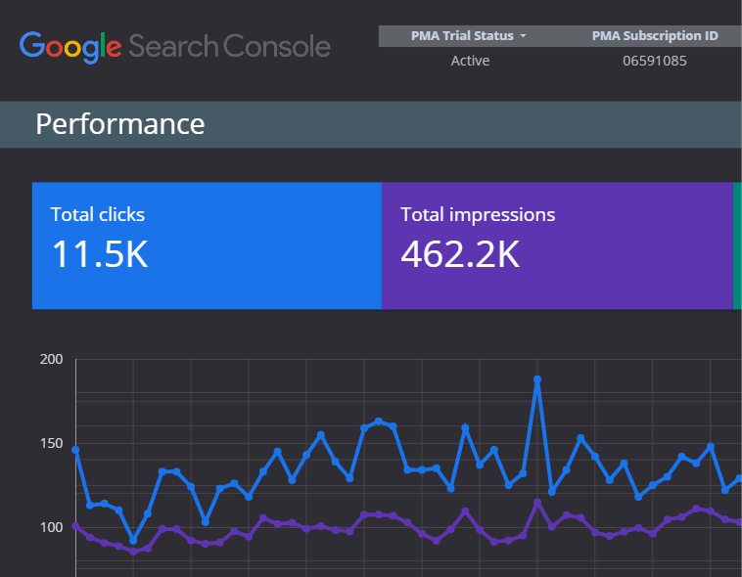Image resolution: width=742 pixels, height=577 pixels.
Task: Click the first data point of blue clicks line
Action: click(x=75, y=450)
